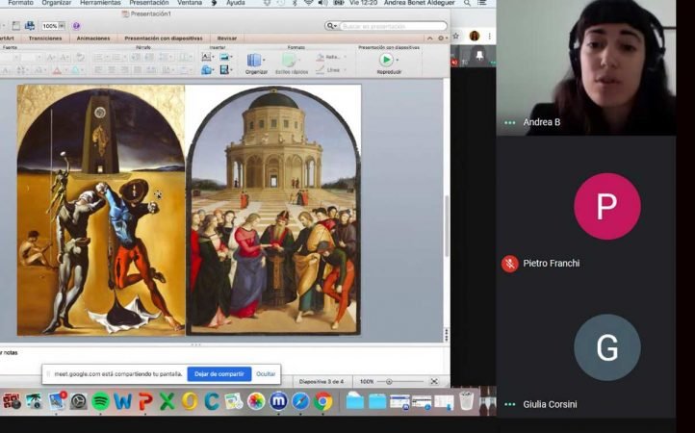Switch to Presentación con diapositivas tab
Image resolution: width=695 pixels, height=433 pixels.
(163, 38)
